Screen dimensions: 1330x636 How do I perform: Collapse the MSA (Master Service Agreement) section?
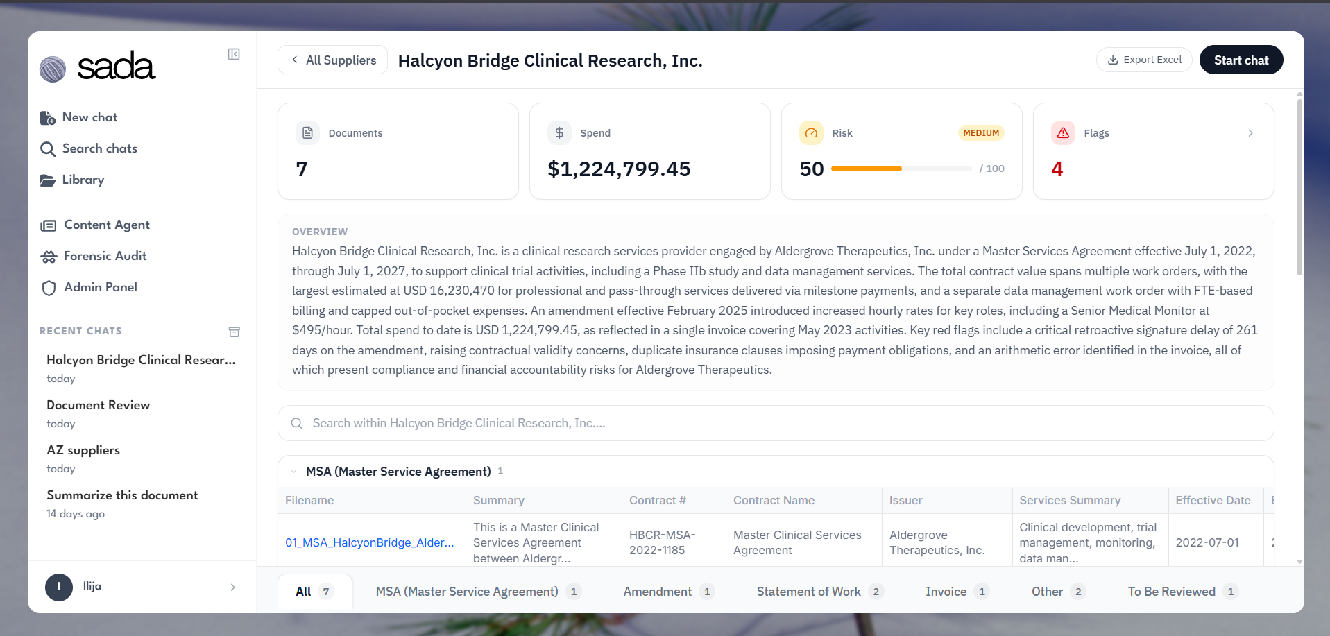(293, 472)
